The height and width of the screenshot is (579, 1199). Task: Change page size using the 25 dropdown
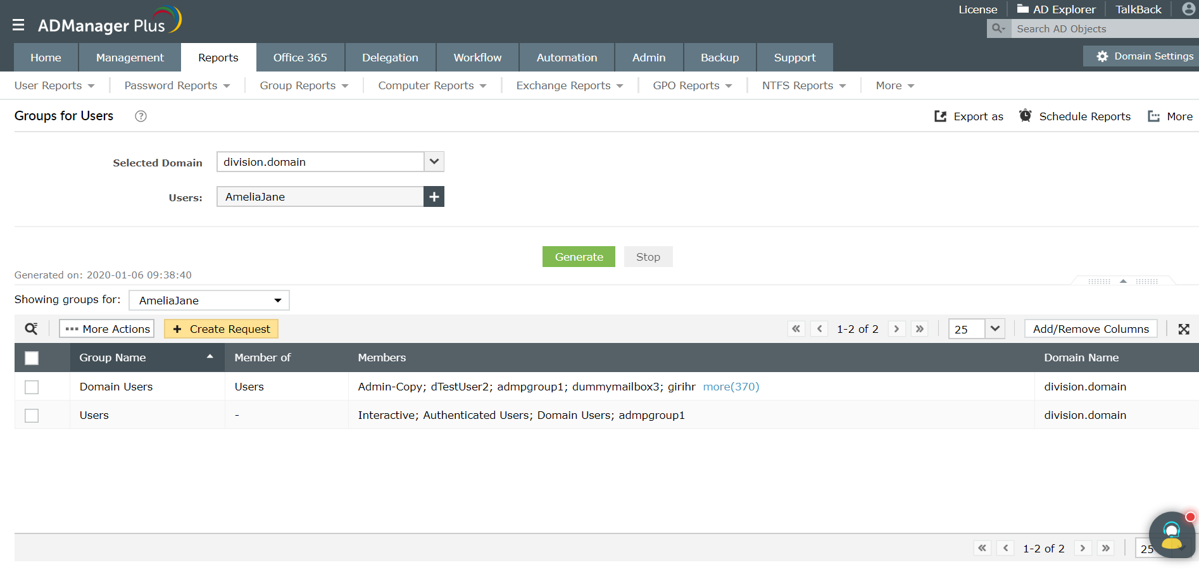point(994,328)
